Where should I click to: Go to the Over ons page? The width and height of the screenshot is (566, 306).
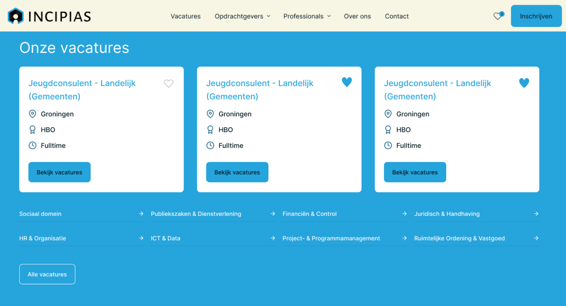pyautogui.click(x=357, y=16)
